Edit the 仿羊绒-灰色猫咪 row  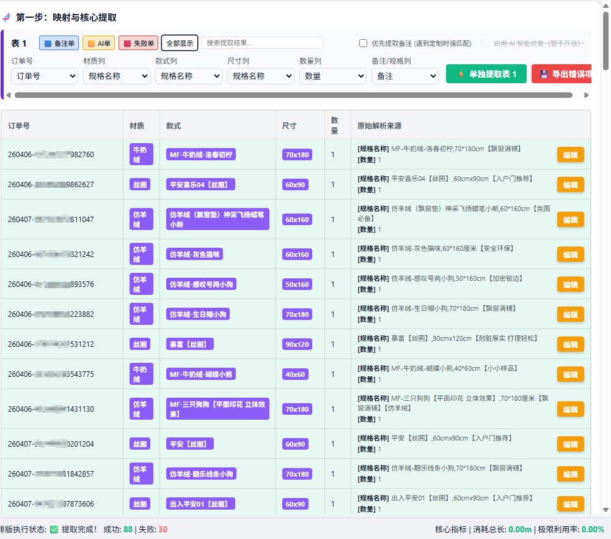(571, 255)
